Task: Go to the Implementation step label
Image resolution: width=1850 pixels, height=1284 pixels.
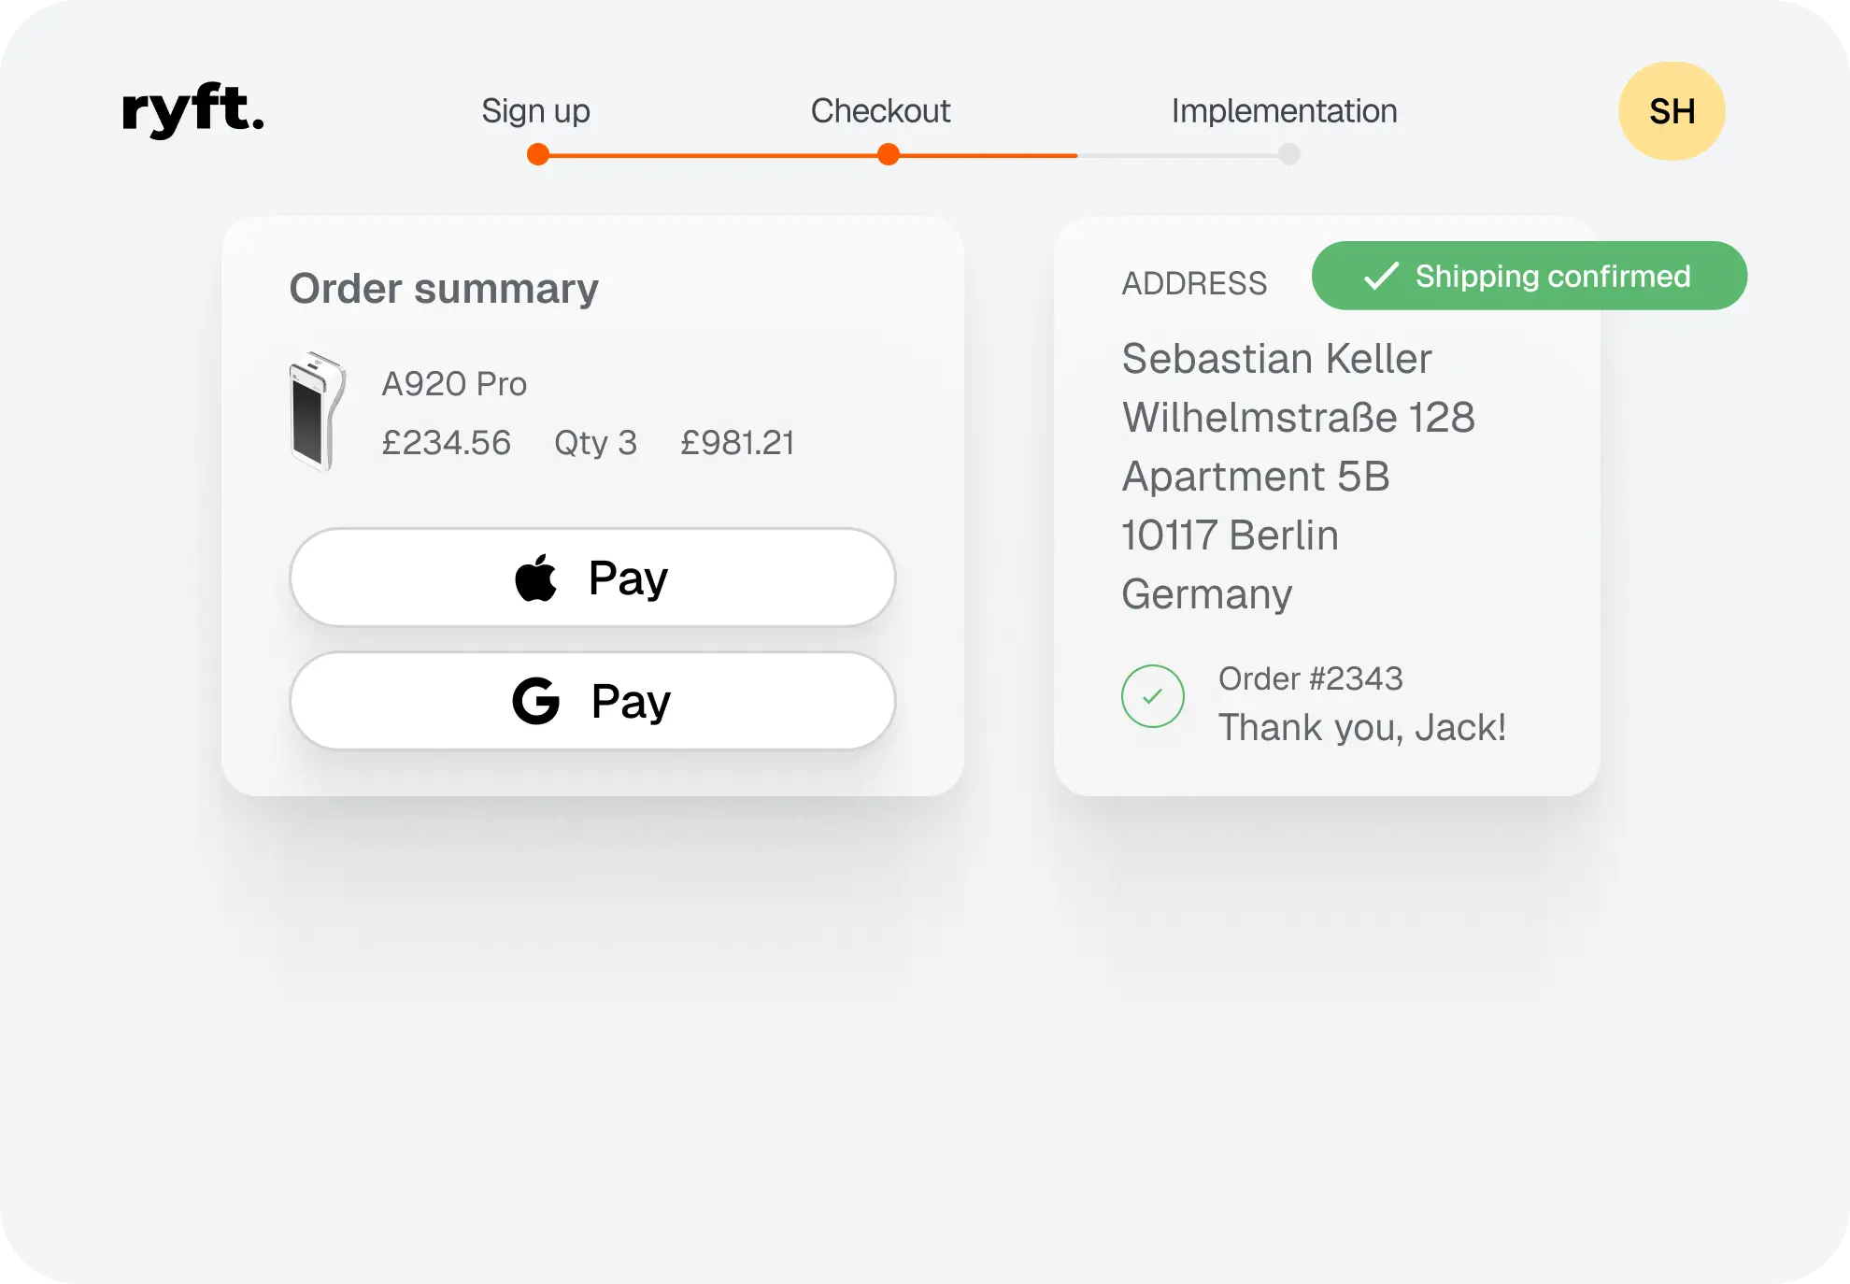Action: tap(1284, 111)
